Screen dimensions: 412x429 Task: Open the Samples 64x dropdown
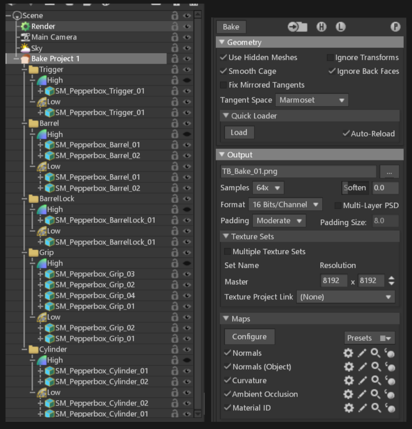pos(268,188)
